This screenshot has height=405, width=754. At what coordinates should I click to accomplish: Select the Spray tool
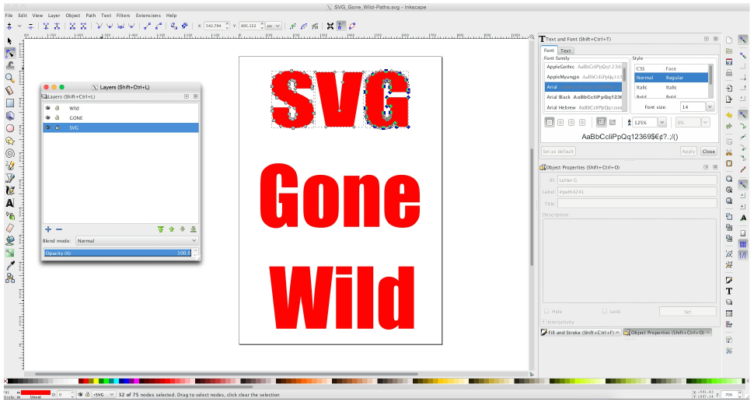[9, 215]
